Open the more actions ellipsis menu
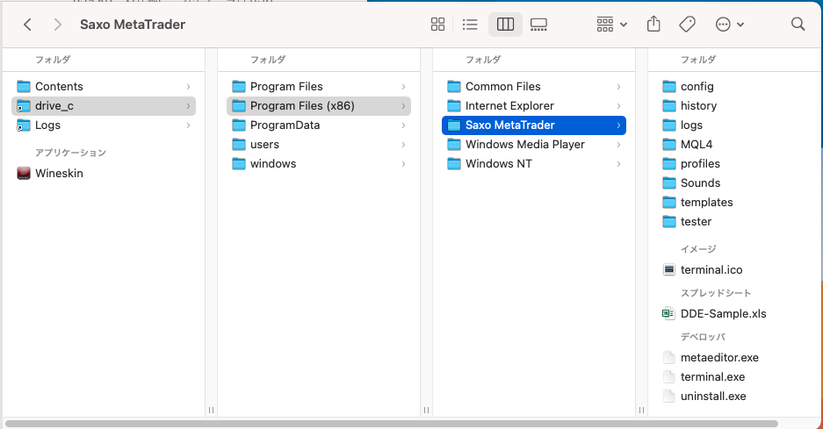 [730, 24]
